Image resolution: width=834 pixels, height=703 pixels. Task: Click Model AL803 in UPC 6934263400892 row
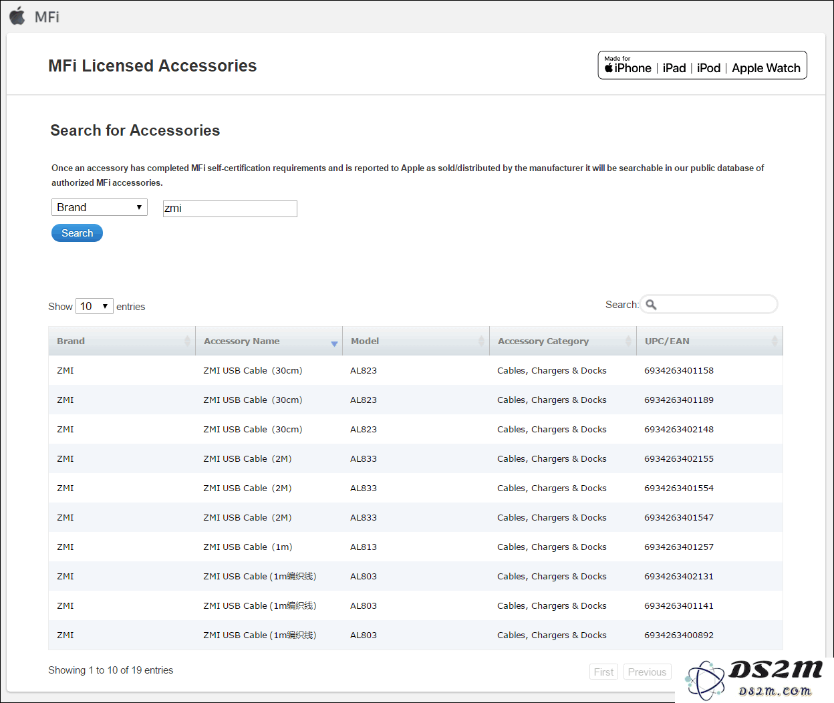tap(364, 635)
